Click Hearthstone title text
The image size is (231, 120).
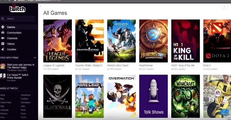point(146,66)
